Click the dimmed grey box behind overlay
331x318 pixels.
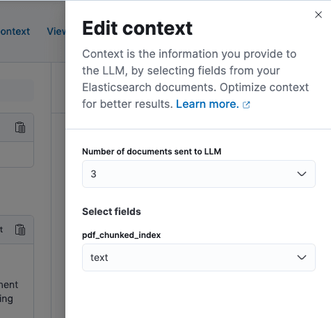(17, 90)
